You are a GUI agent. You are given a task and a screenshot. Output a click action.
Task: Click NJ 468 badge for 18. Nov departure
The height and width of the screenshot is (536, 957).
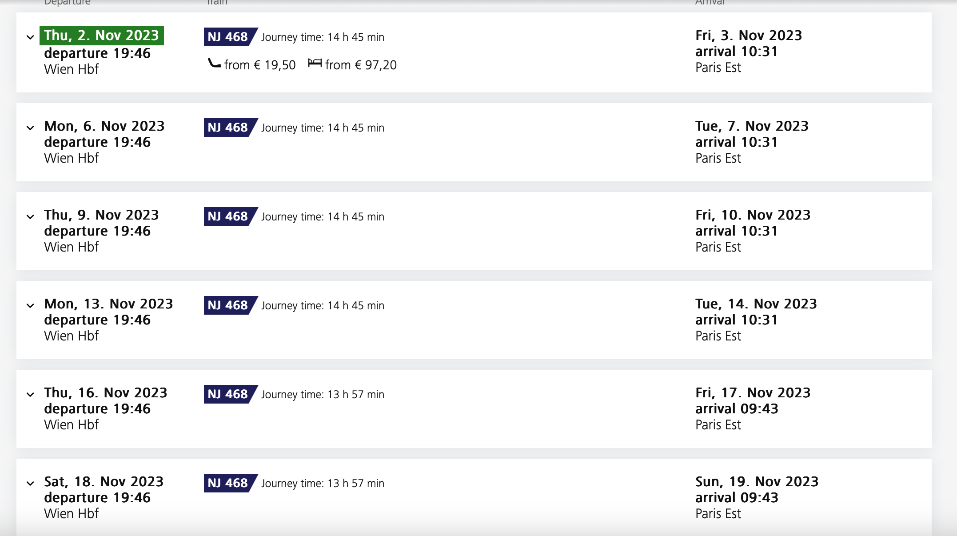pos(231,483)
